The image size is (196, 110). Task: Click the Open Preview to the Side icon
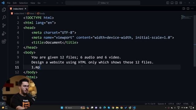point(184,9)
